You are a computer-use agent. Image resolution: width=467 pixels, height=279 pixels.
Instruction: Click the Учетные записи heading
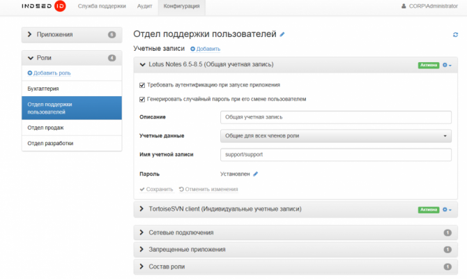tap(159, 49)
